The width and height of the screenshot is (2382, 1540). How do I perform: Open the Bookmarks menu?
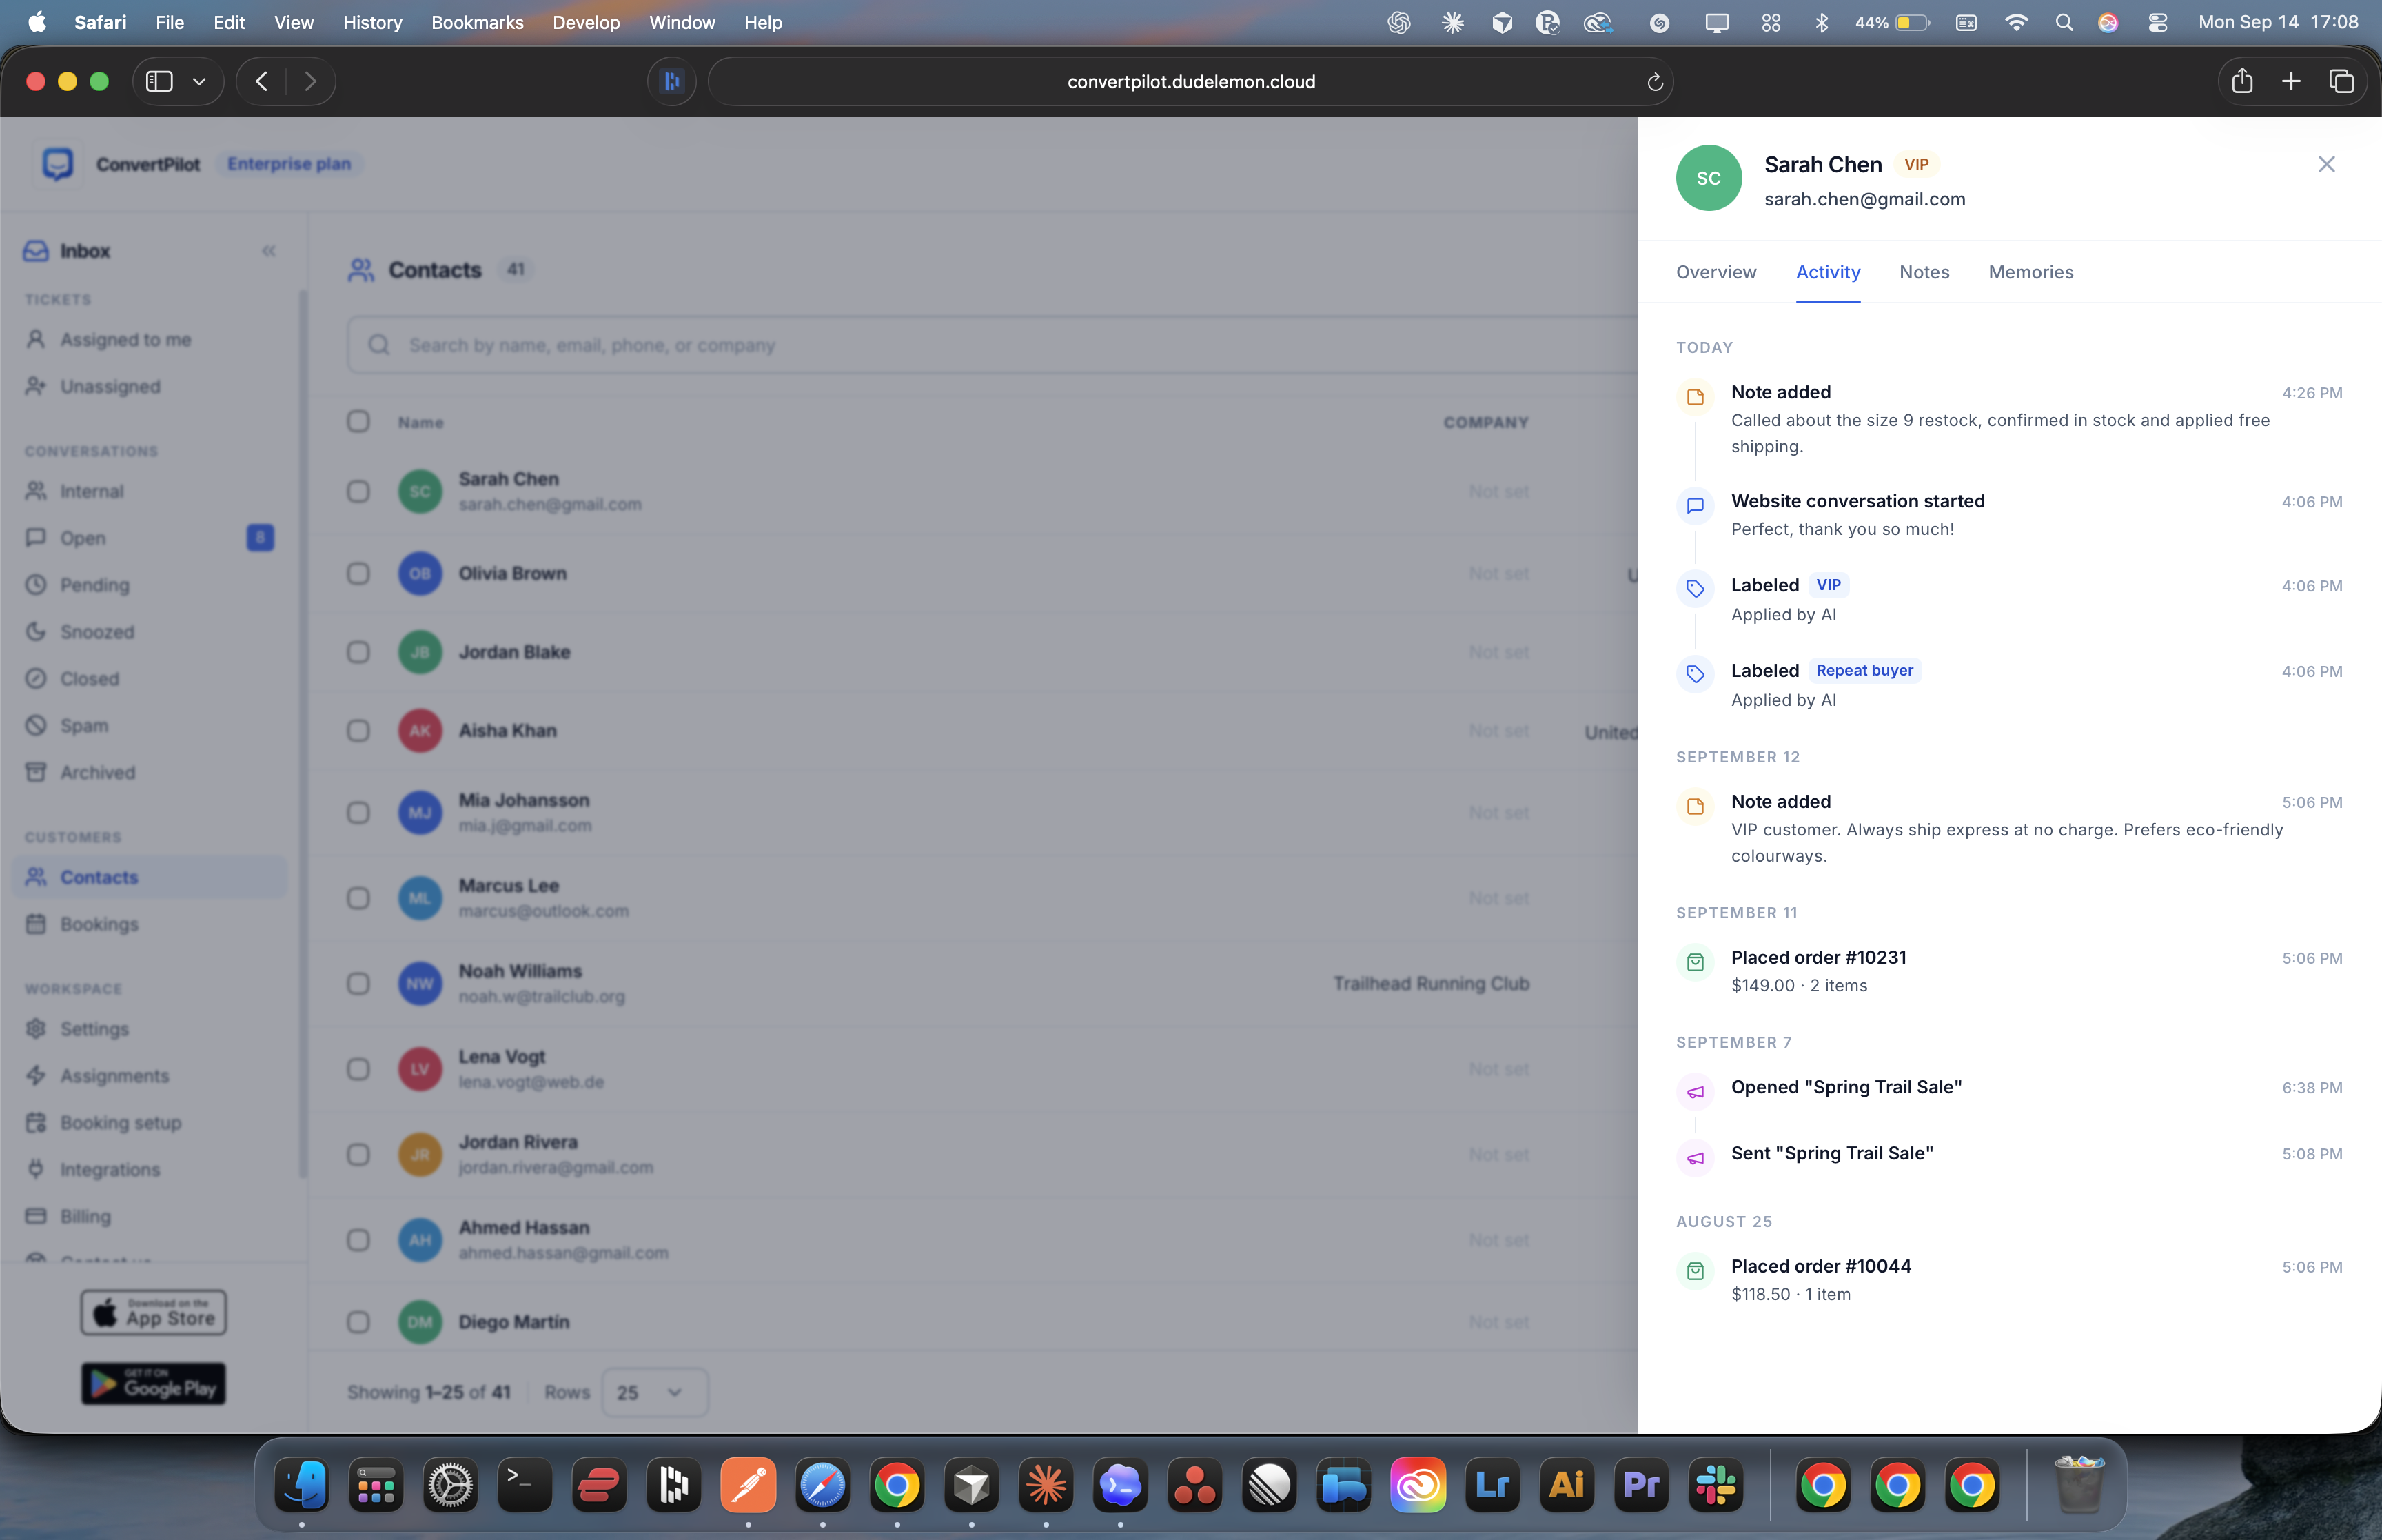(x=477, y=22)
